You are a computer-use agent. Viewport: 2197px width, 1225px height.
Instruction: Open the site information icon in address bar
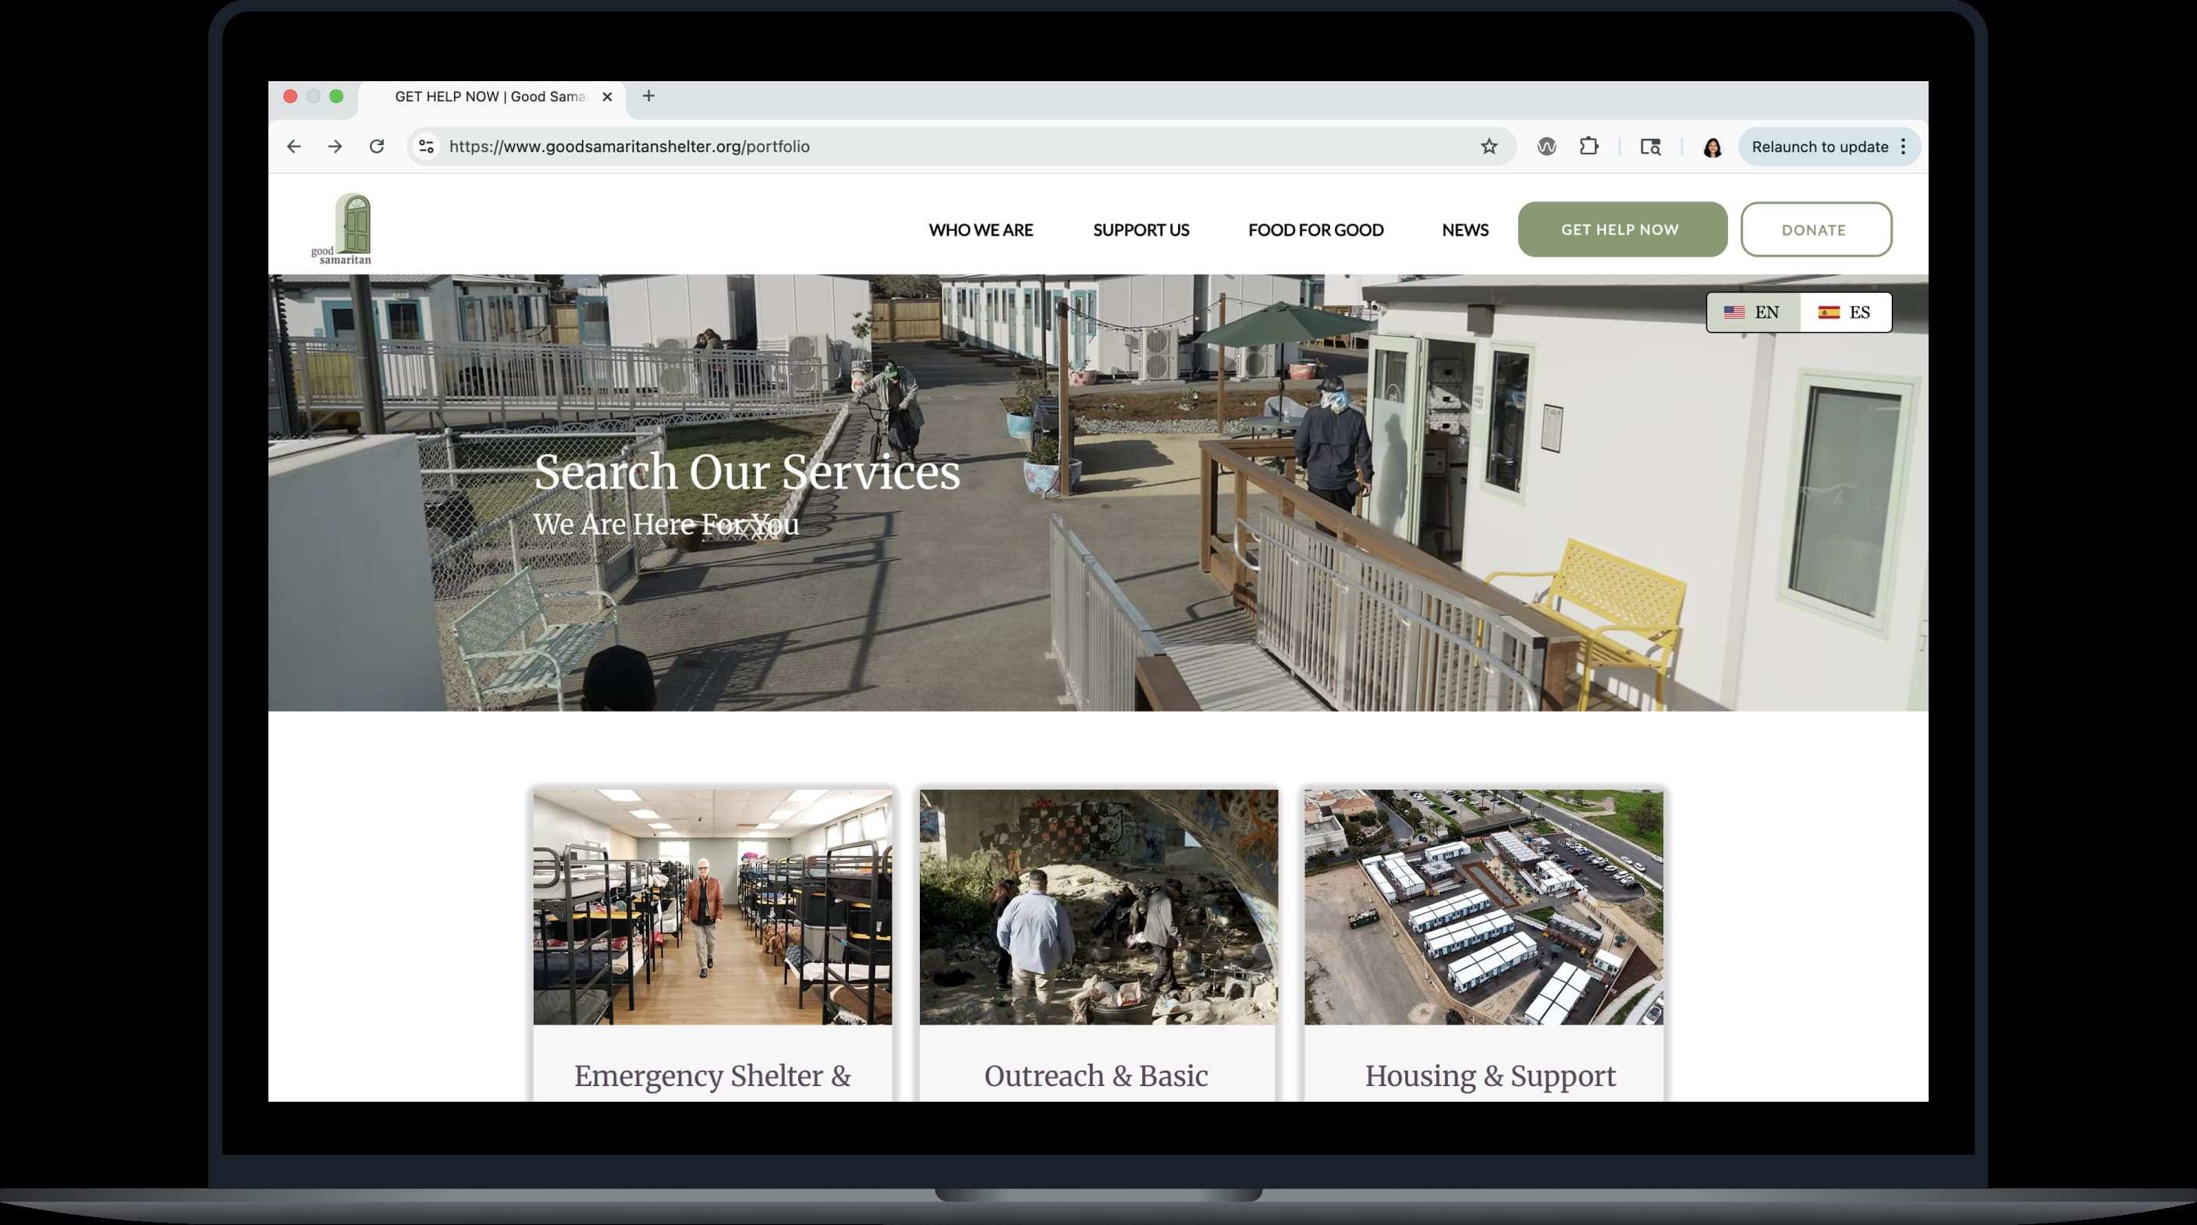coord(427,147)
